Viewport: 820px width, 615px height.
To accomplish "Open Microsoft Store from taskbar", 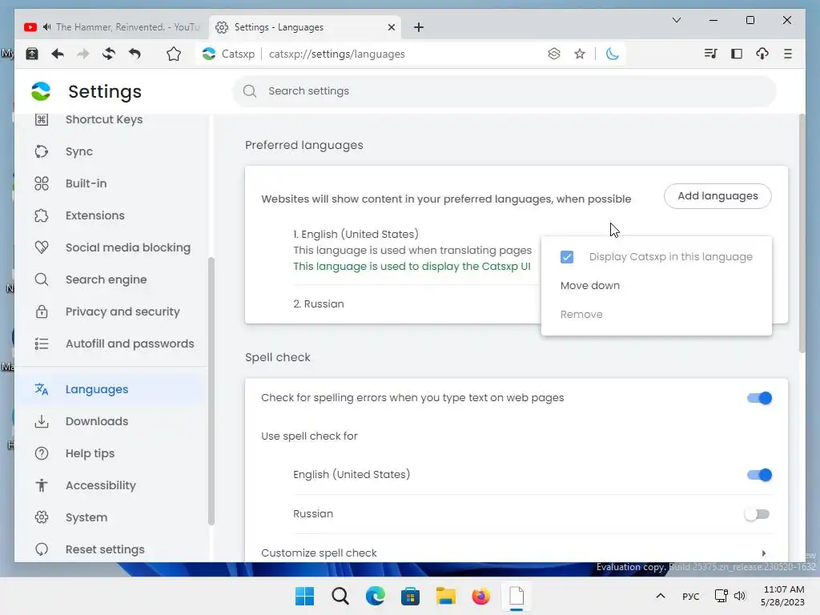I will [x=411, y=596].
